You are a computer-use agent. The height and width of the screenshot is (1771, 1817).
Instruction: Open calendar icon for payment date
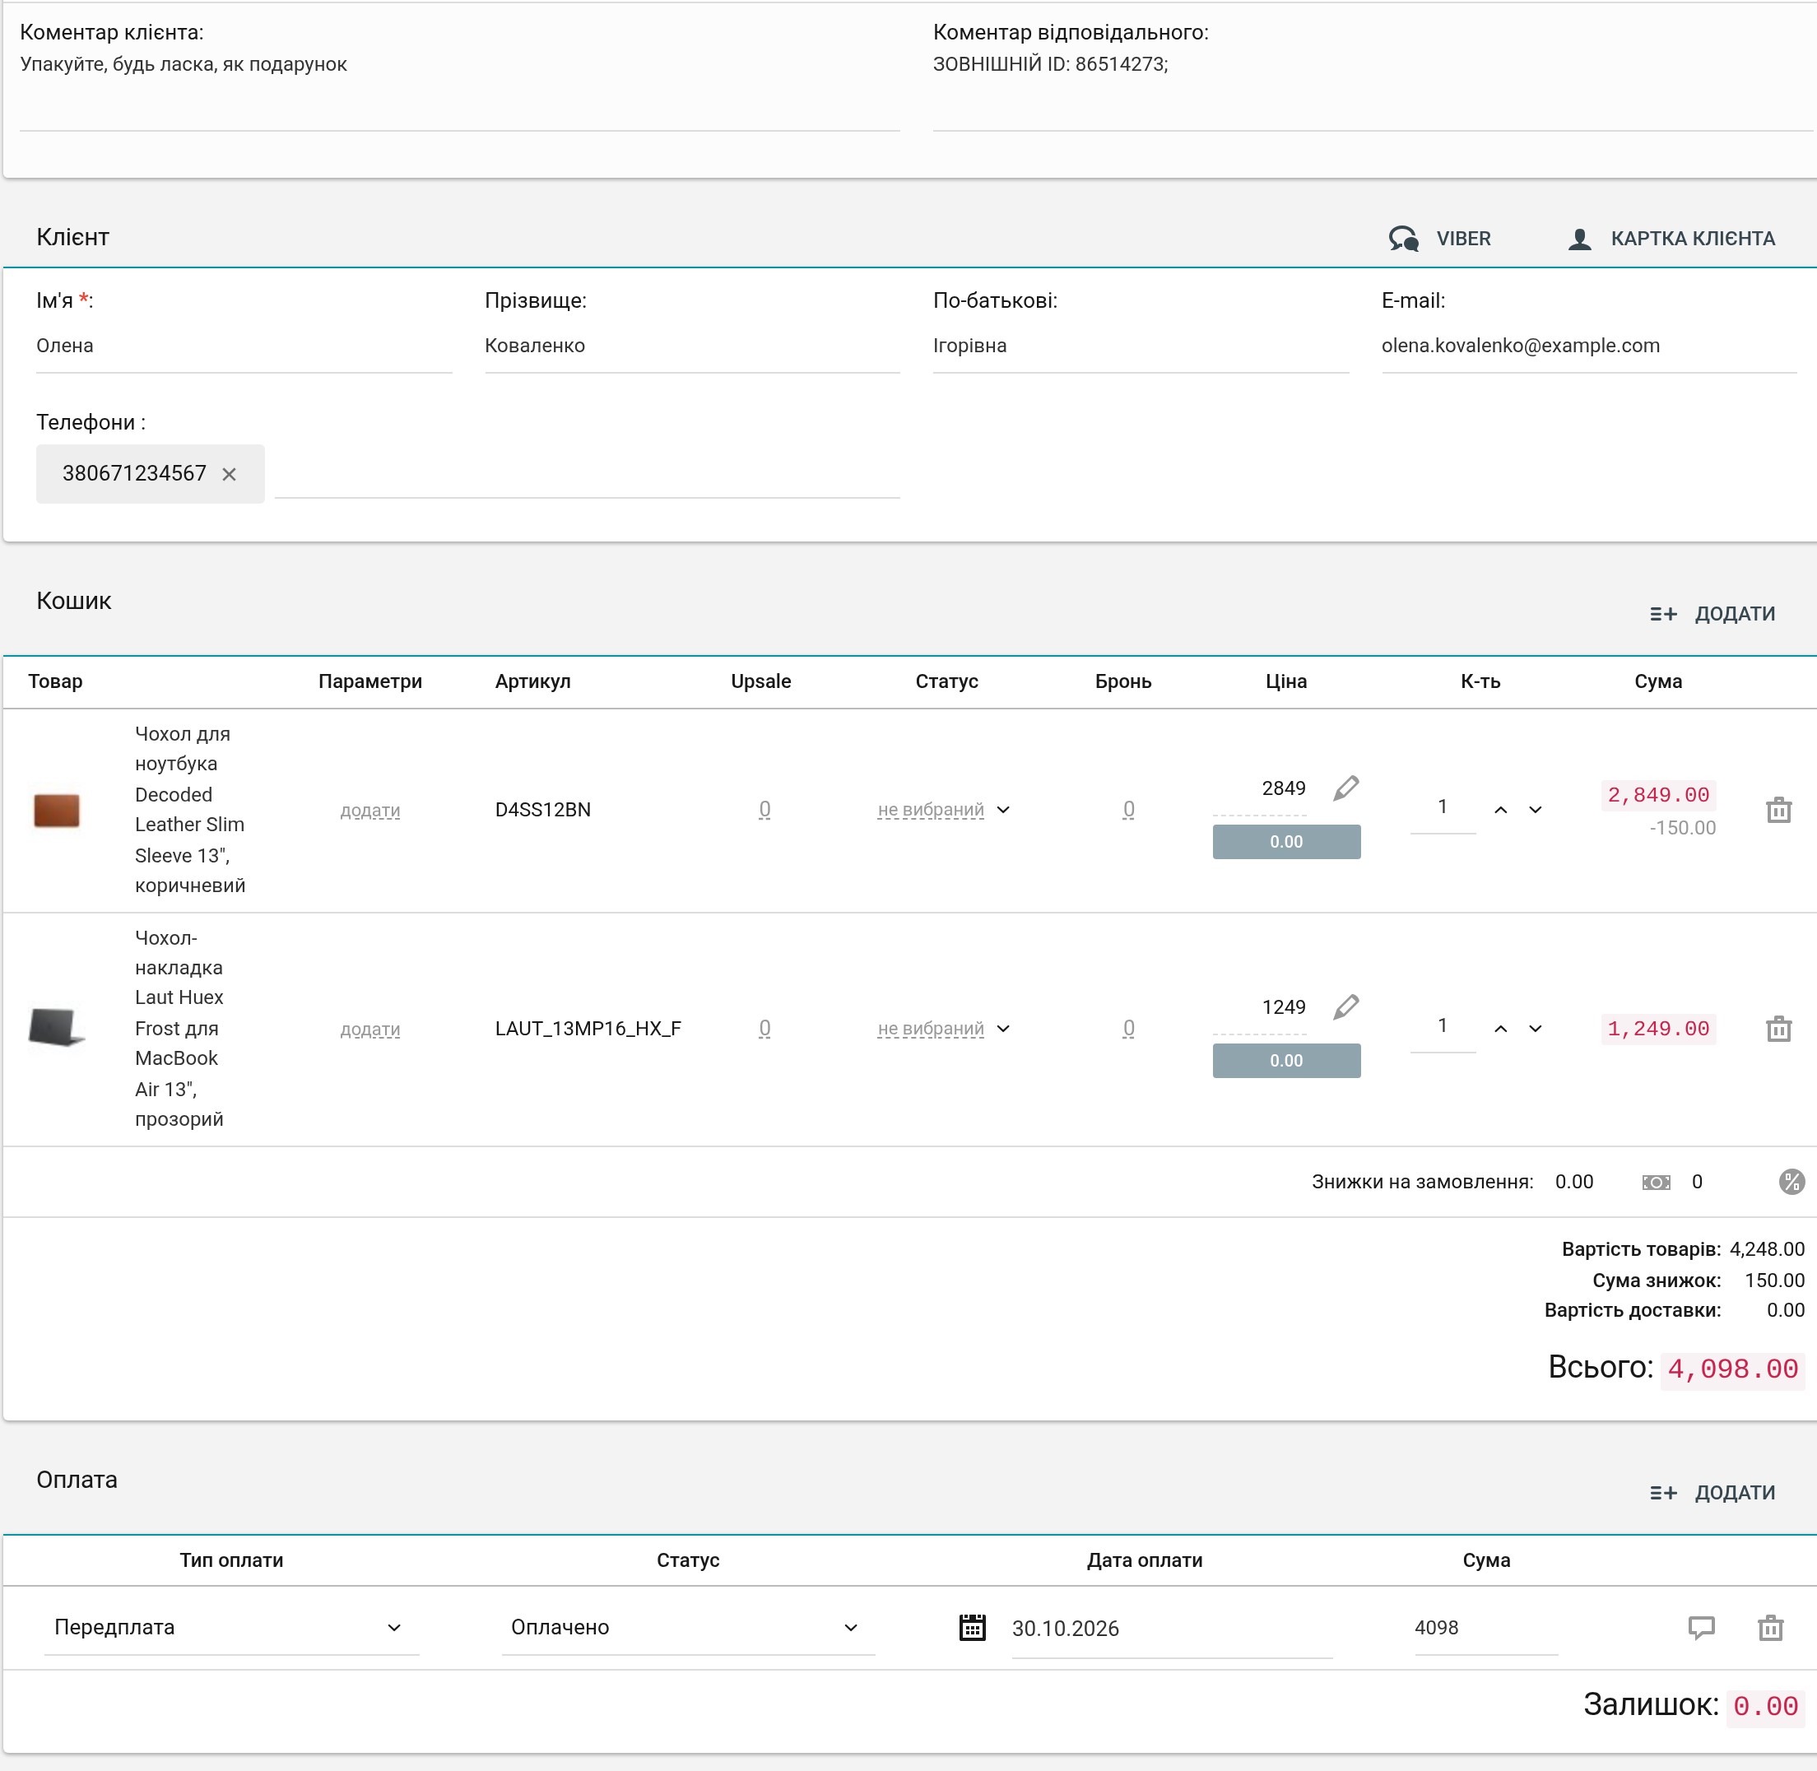(x=972, y=1628)
